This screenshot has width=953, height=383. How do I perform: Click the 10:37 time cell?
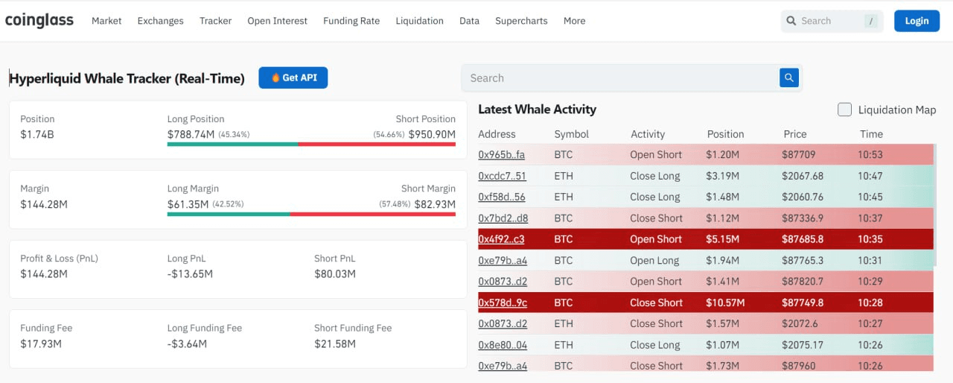(x=870, y=218)
